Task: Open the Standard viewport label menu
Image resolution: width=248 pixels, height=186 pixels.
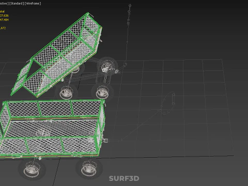Action: pyautogui.click(x=17, y=4)
